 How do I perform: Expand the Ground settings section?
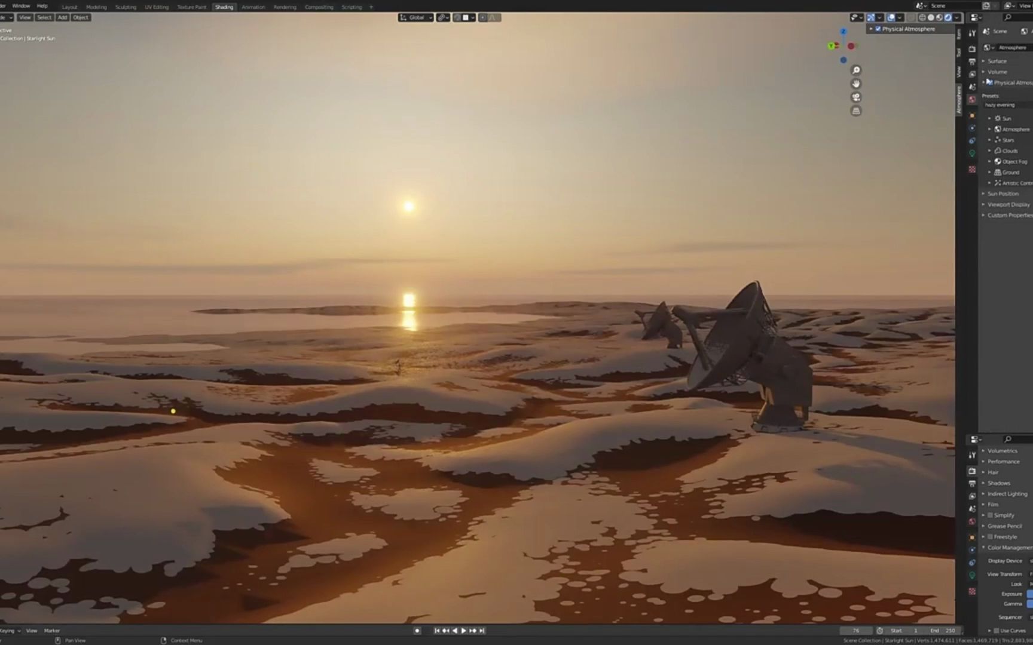[x=1010, y=172]
